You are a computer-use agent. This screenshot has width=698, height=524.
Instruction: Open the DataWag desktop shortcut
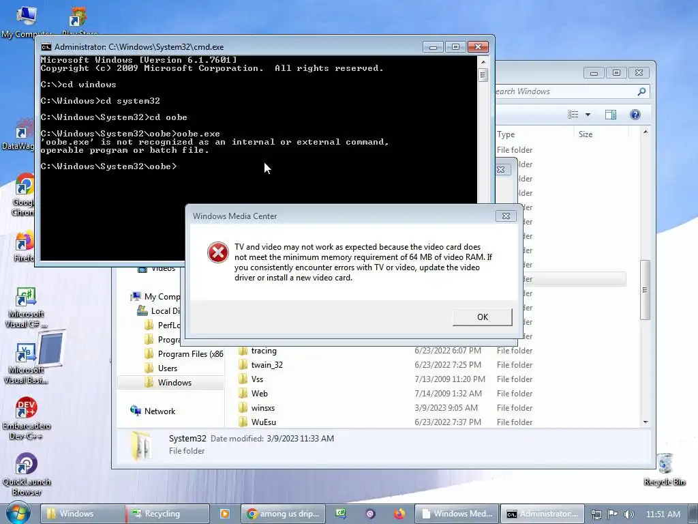pyautogui.click(x=20, y=134)
